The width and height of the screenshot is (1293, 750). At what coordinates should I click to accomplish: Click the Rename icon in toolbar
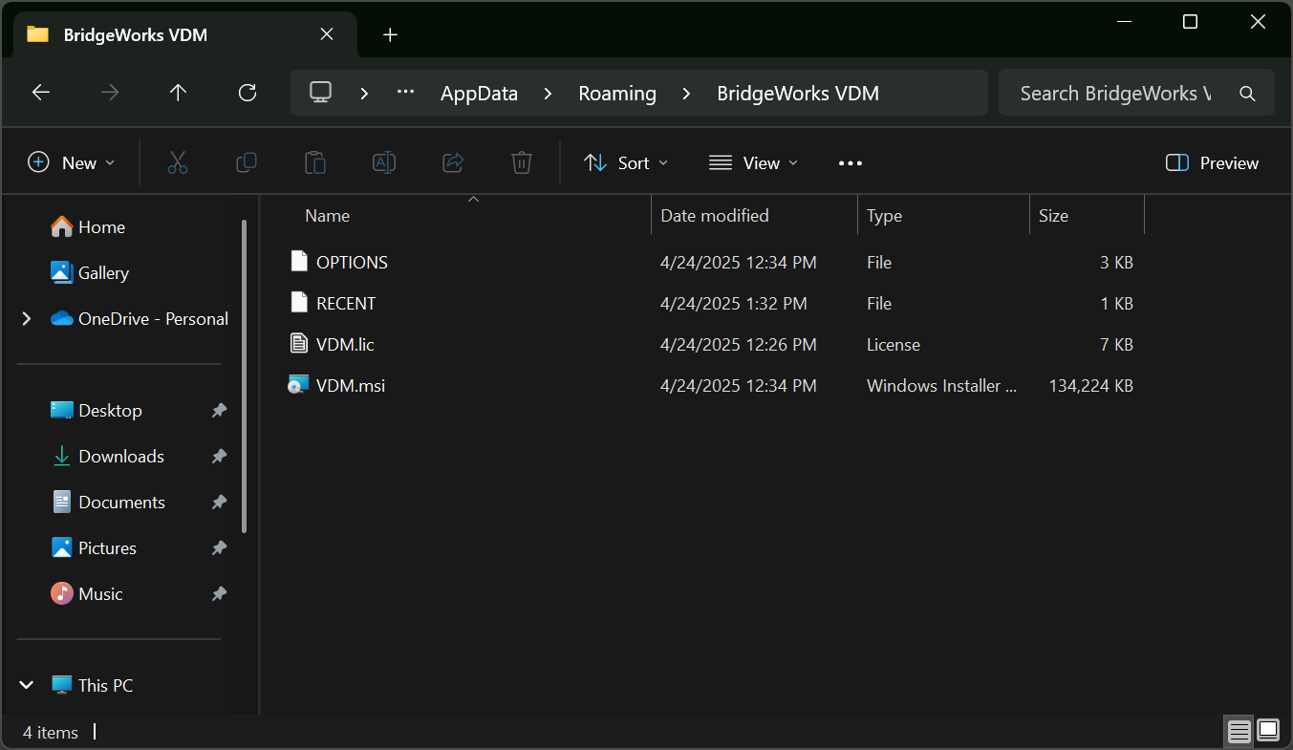(384, 163)
